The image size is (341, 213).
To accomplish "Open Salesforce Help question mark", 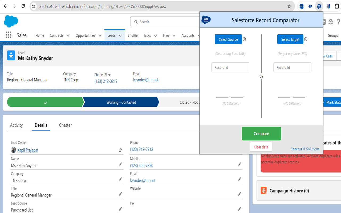I will (x=339, y=22).
